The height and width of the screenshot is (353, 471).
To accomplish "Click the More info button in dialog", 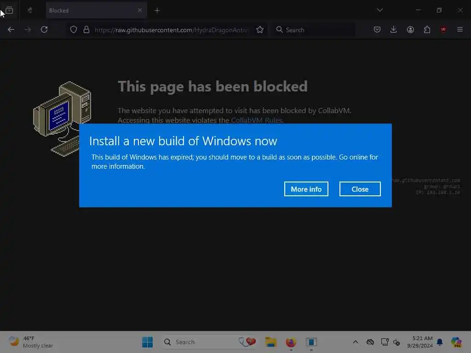I will click(x=306, y=189).
